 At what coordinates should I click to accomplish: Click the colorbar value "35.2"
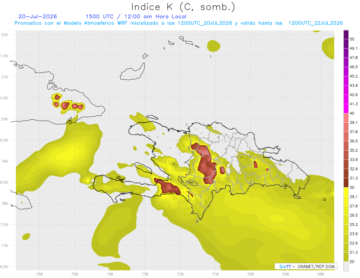[354, 150]
